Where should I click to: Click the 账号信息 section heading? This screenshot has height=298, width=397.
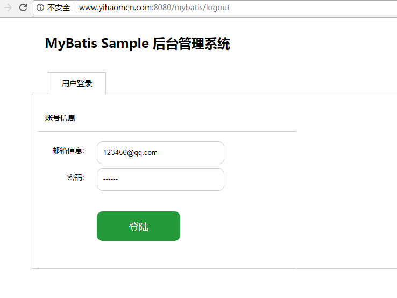point(60,118)
